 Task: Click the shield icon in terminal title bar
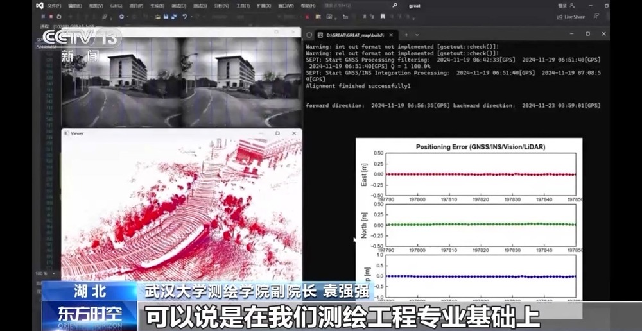pyautogui.click(x=309, y=35)
